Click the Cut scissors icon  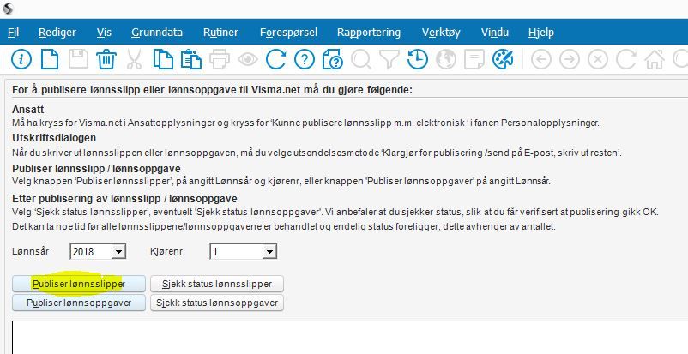coord(134,59)
